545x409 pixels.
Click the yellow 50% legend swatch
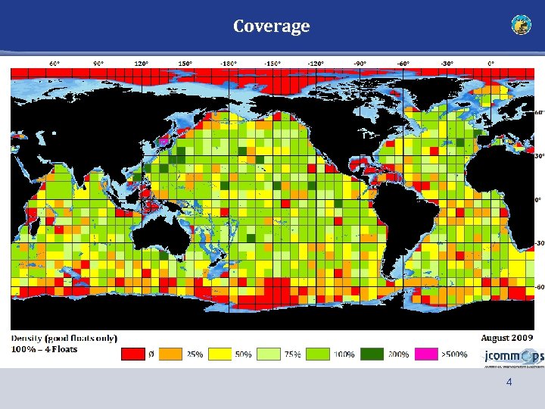[220, 354]
